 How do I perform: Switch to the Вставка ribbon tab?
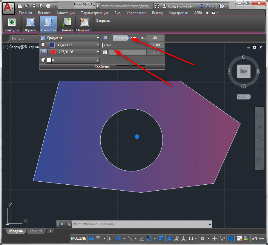pos(44,13)
